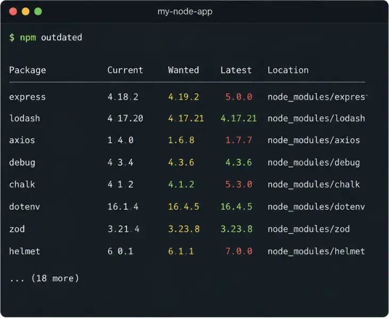Click the node_modules/zod location
This screenshot has width=389, height=319.
(309, 229)
